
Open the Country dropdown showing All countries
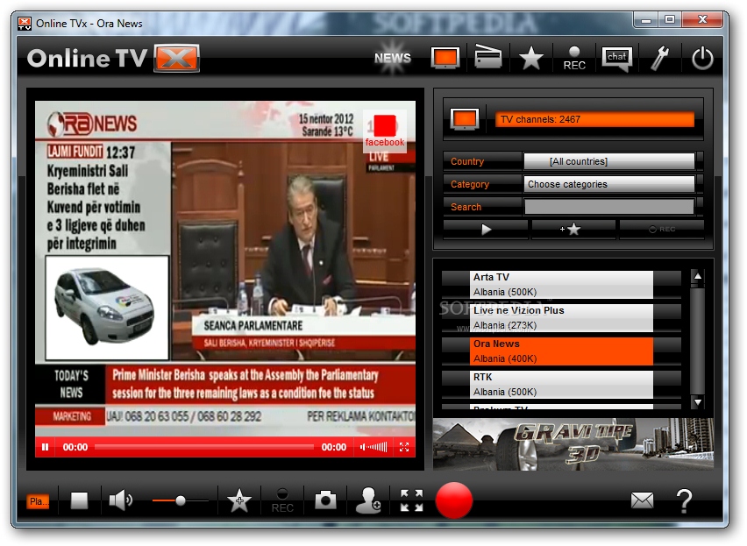click(609, 161)
